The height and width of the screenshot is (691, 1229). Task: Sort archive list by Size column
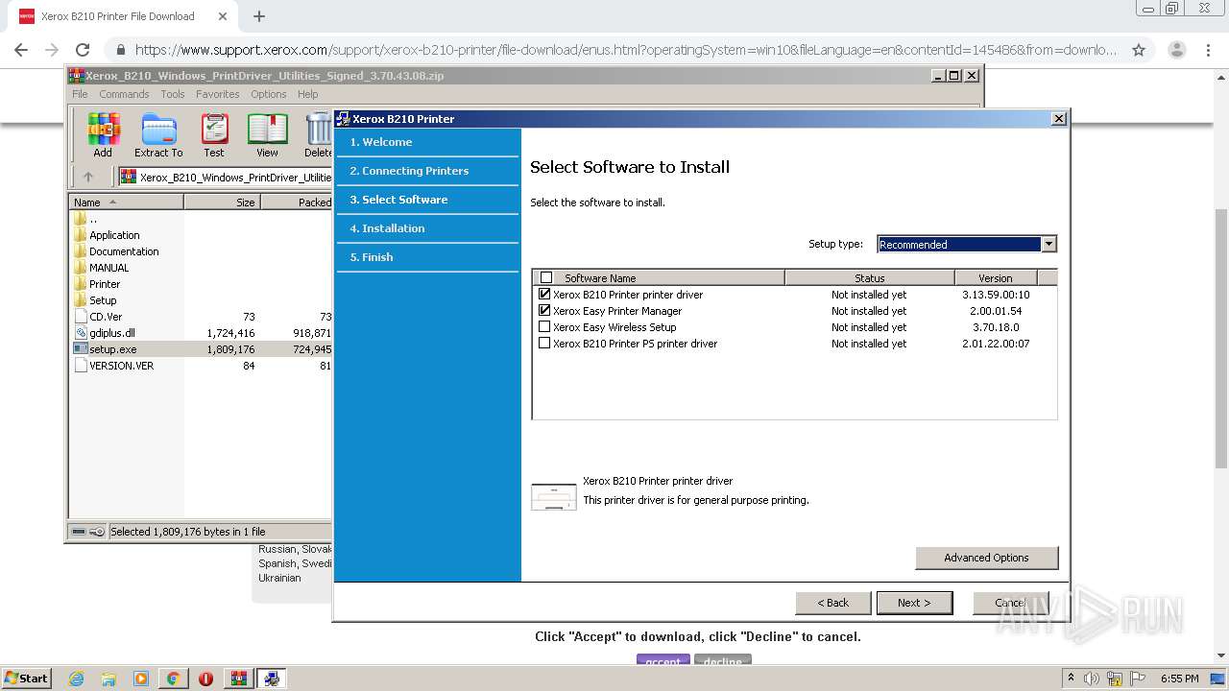[x=222, y=203]
